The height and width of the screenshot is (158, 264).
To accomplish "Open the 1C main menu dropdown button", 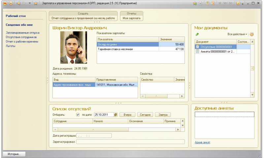I will (11, 3).
